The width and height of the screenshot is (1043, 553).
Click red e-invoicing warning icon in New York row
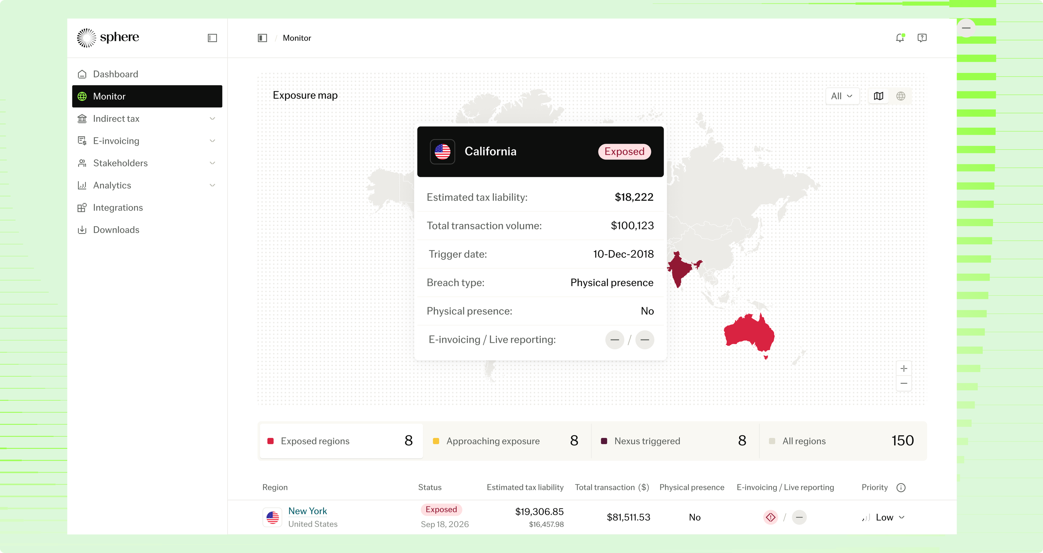pyautogui.click(x=771, y=517)
